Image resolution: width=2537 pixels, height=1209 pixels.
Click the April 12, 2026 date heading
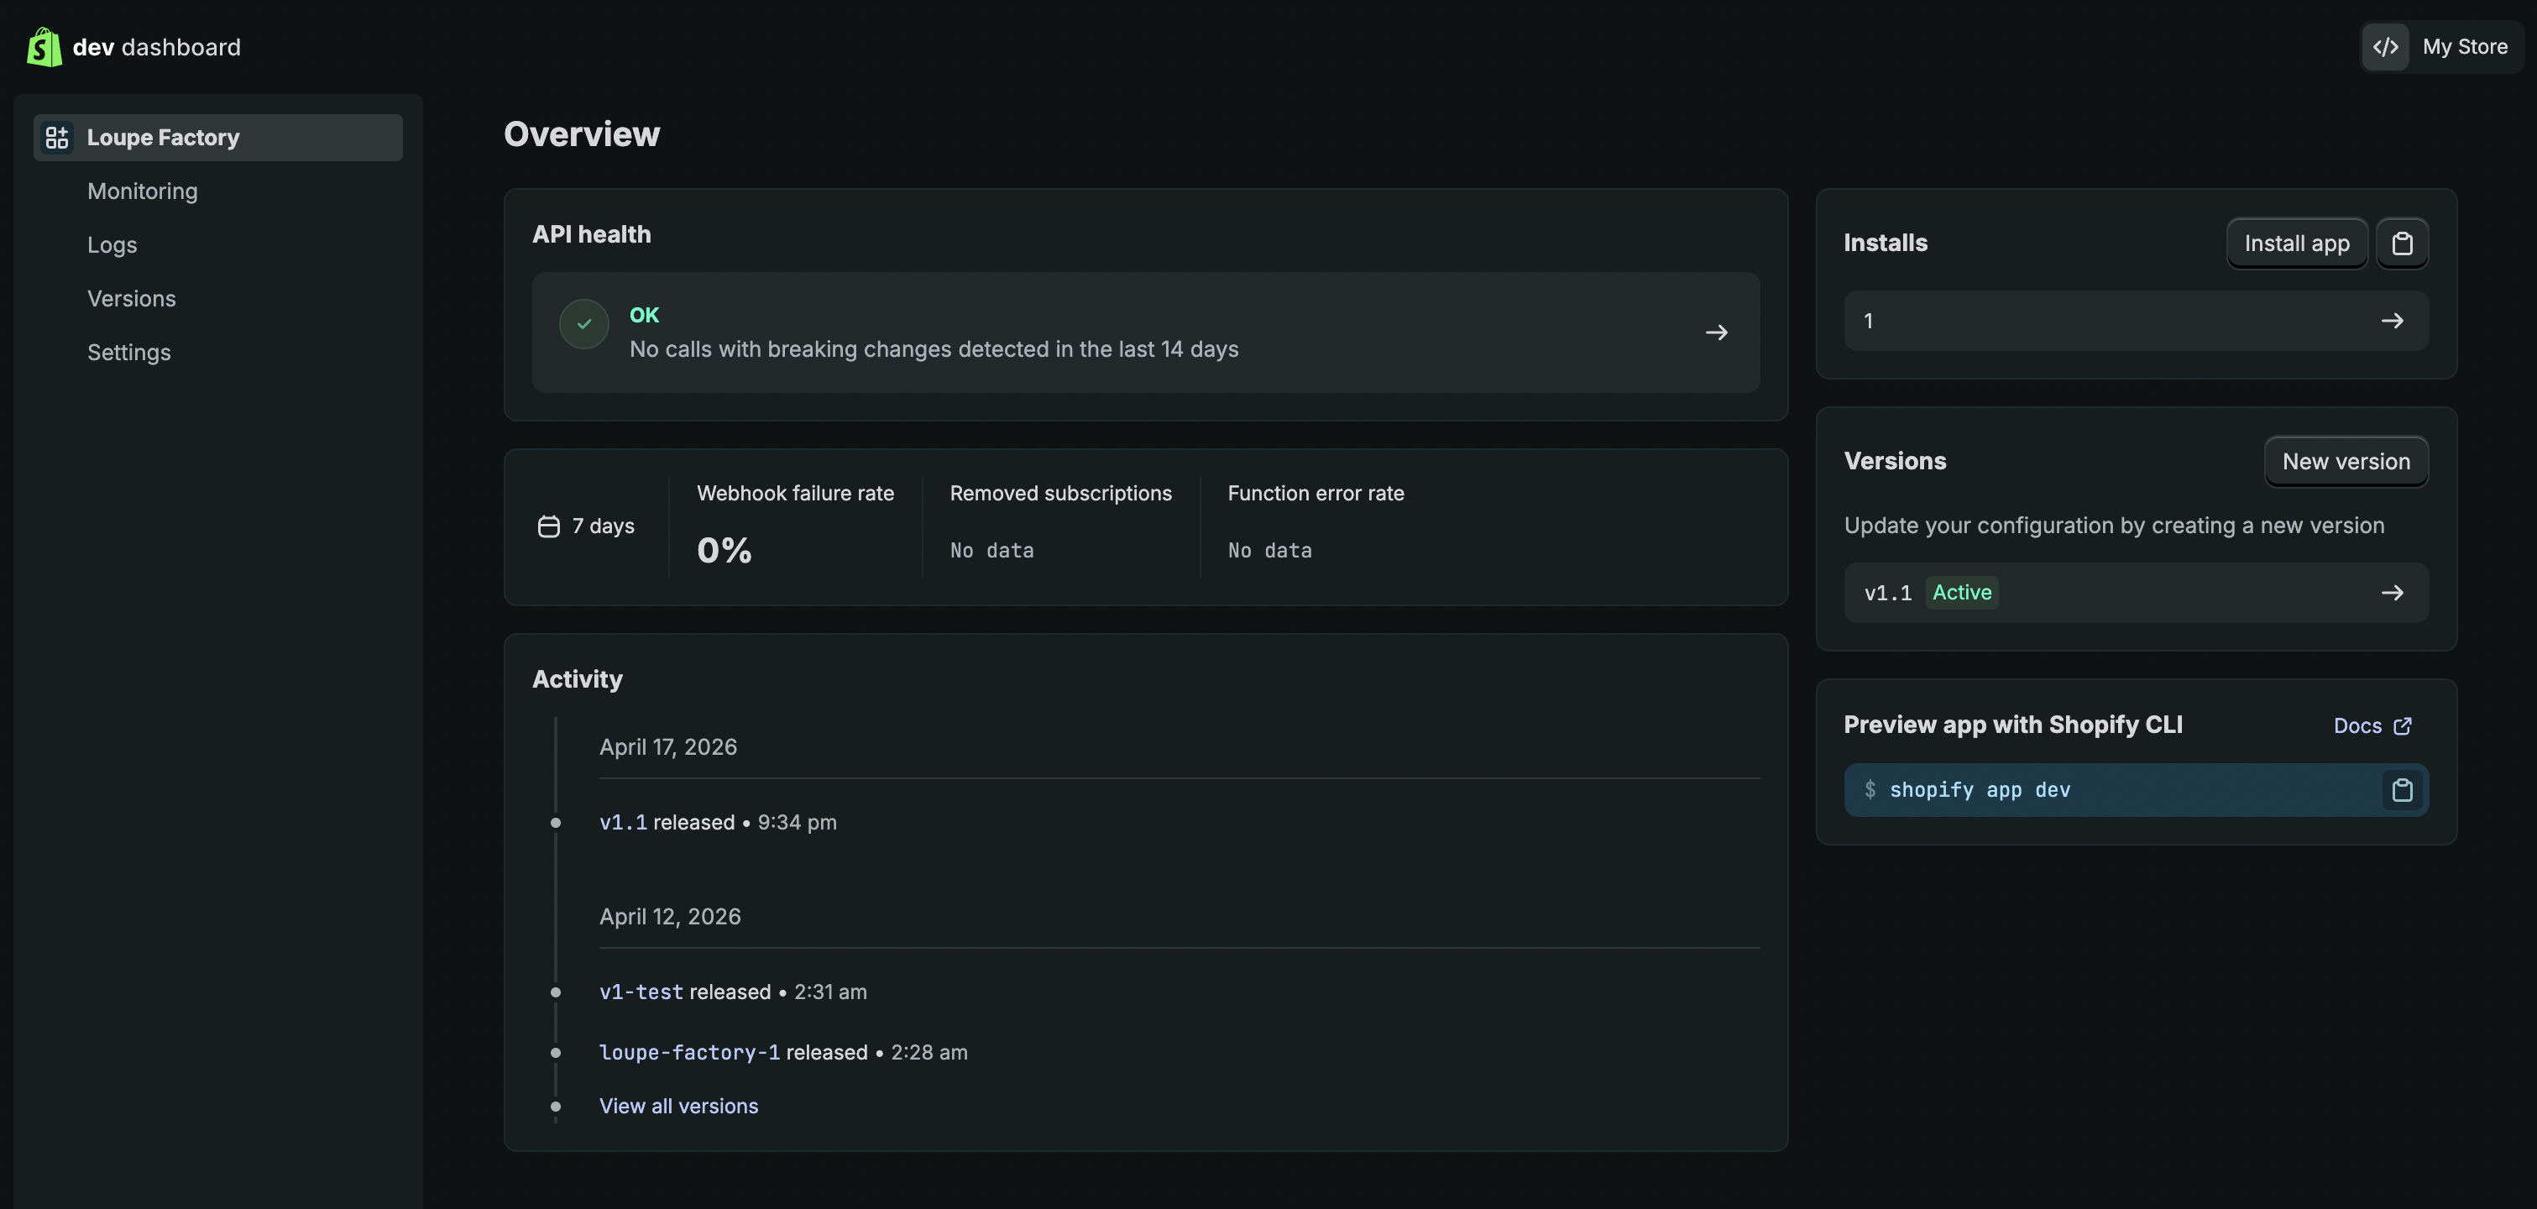coord(670,918)
